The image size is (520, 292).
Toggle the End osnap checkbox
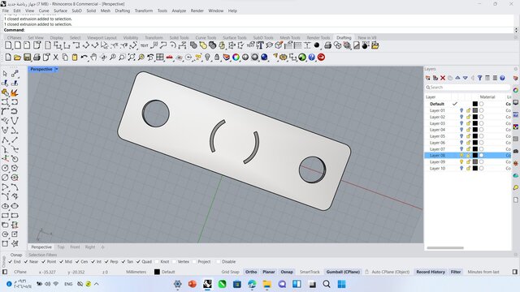pyautogui.click(x=10, y=261)
